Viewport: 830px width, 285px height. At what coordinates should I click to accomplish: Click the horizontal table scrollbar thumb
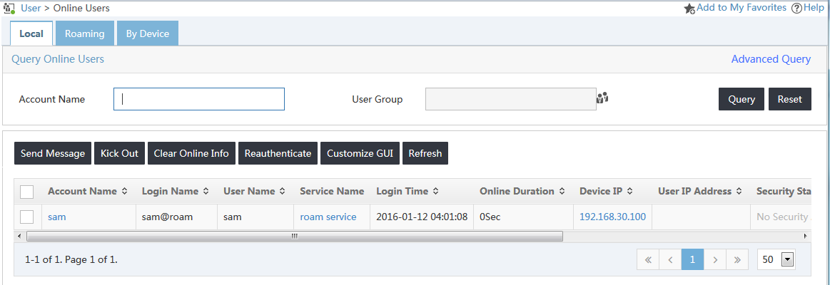(x=294, y=237)
